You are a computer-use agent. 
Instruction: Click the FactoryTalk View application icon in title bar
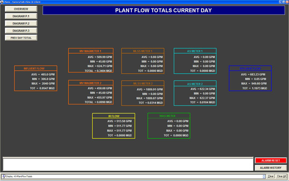point(3,2)
